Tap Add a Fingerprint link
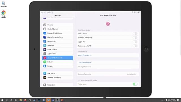 coord(85,55)
